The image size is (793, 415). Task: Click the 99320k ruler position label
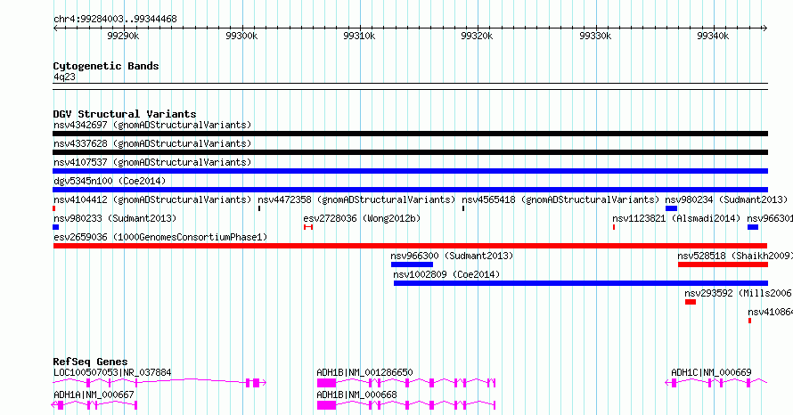point(477,36)
